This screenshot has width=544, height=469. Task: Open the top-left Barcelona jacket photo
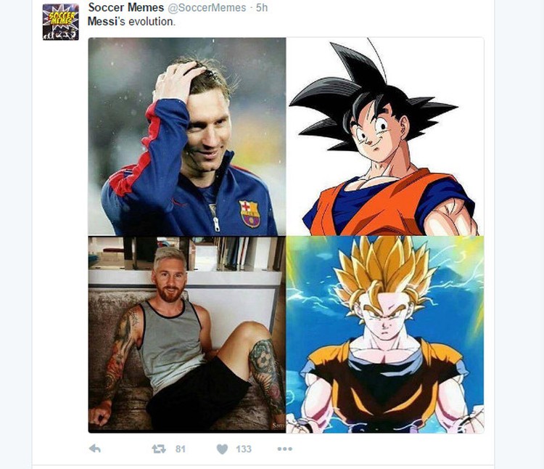click(187, 136)
